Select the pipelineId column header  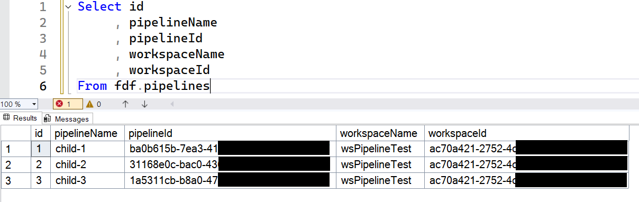[x=230, y=133]
